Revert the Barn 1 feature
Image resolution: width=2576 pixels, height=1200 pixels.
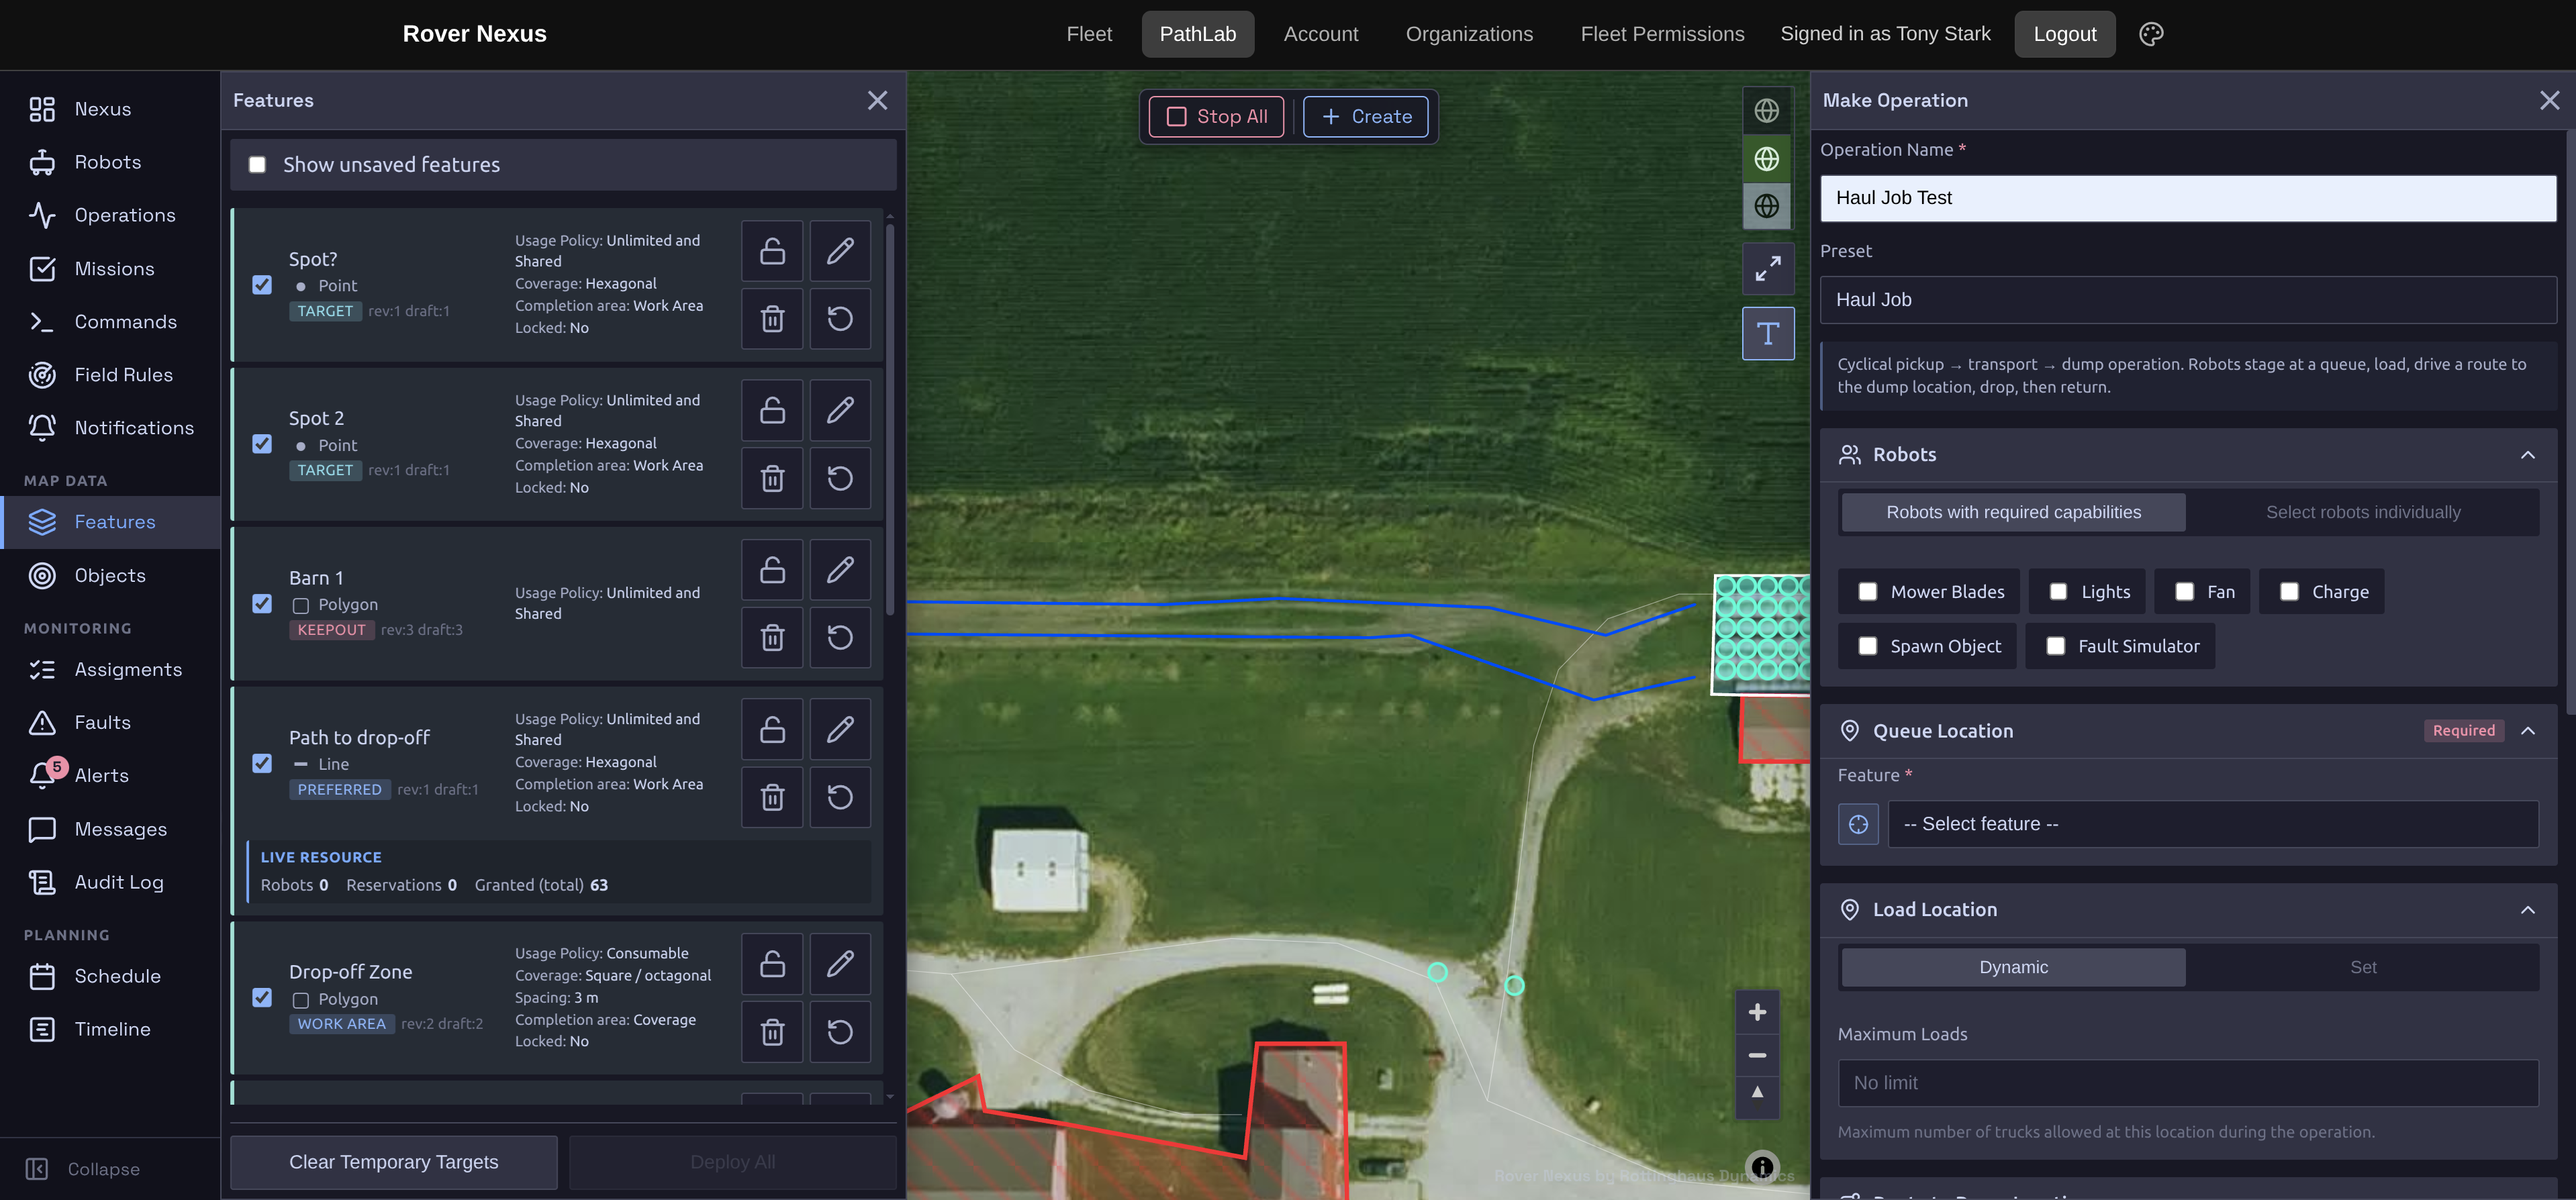[x=840, y=638]
